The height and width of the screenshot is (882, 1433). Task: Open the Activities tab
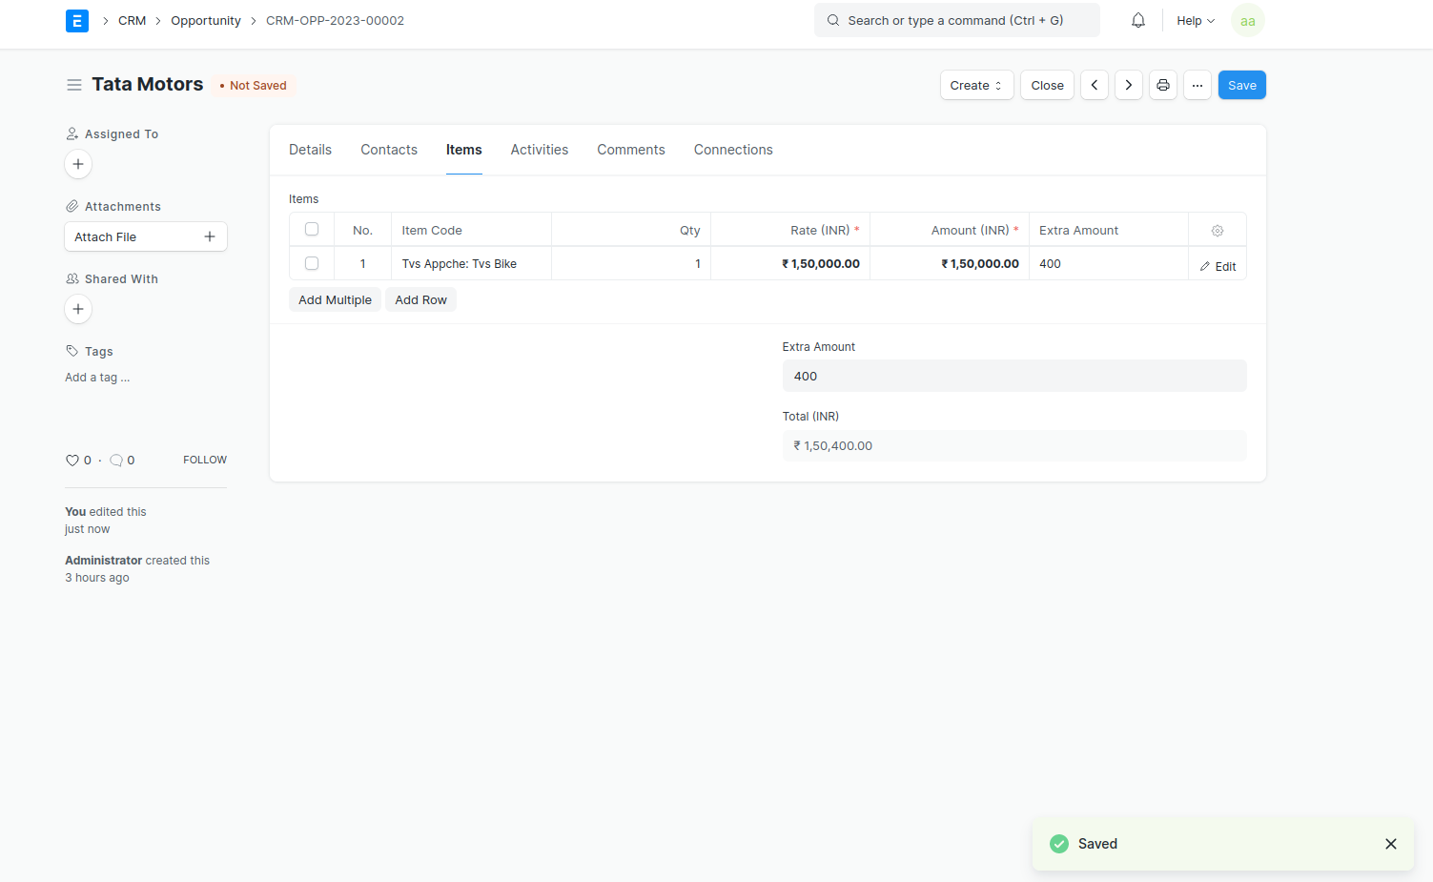[x=540, y=150]
